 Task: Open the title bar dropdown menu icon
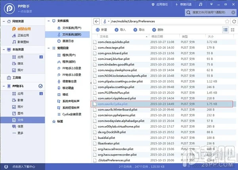[x=211, y=4]
